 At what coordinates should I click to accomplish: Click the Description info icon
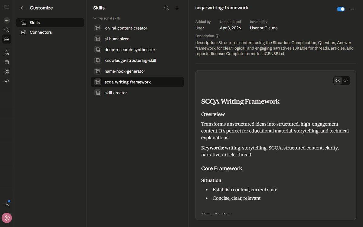click(x=217, y=36)
